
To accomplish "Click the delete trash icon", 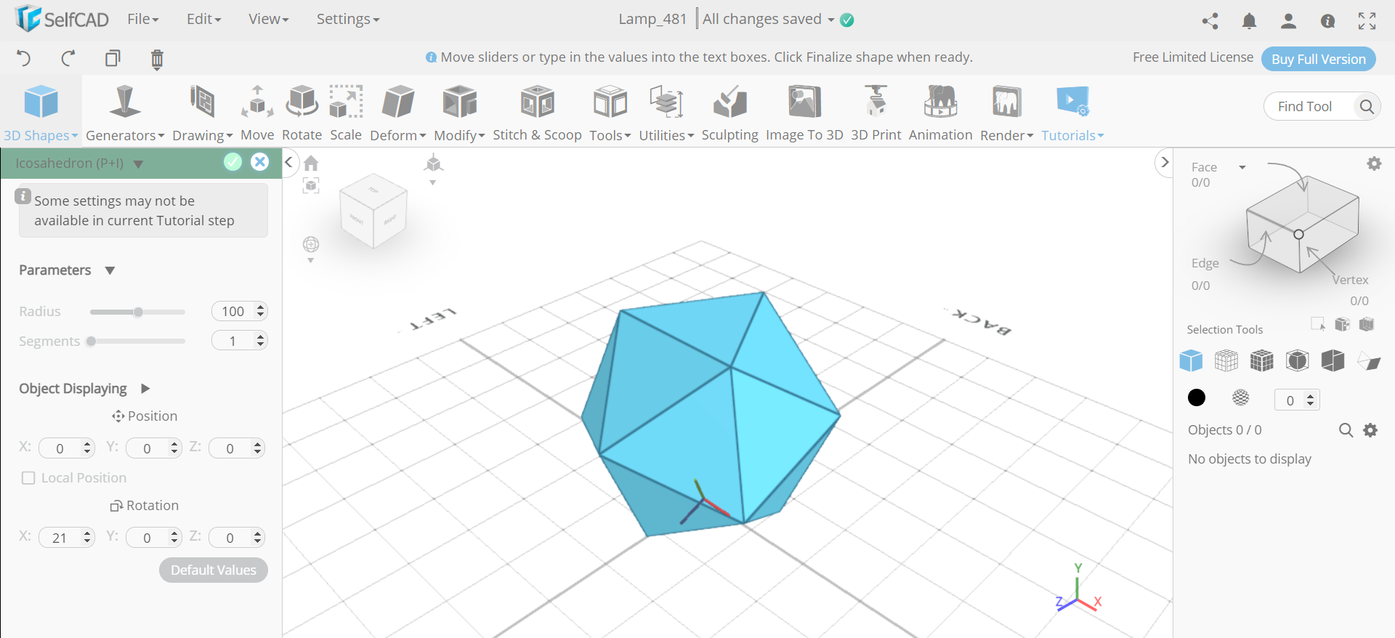I will [157, 59].
